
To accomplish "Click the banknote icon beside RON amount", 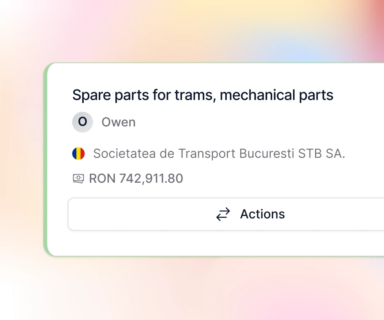I will coord(78,179).
